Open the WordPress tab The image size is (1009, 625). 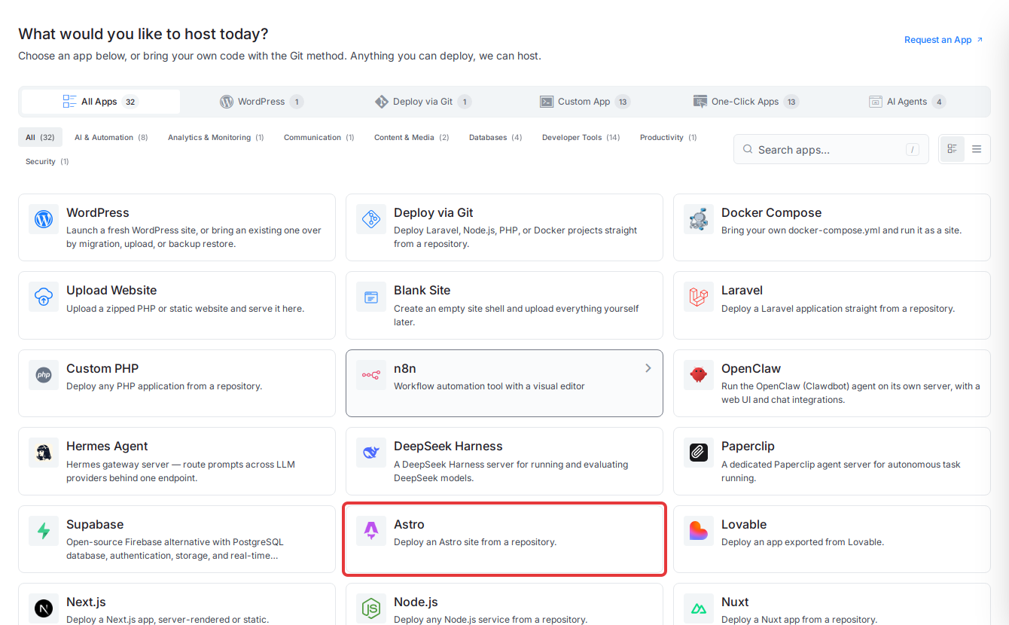coord(262,102)
